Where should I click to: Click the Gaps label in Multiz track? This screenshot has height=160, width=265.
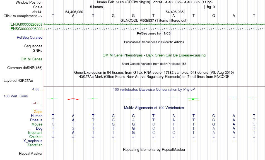[x=38, y=112]
